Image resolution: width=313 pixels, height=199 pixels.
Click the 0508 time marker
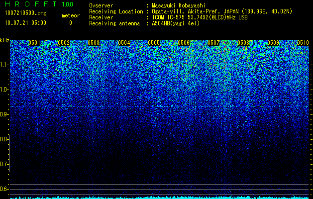[x=243, y=43]
